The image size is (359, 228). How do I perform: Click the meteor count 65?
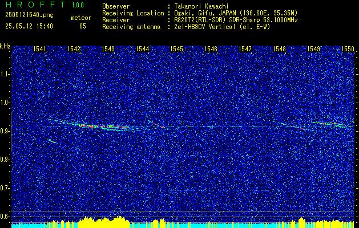(x=83, y=26)
